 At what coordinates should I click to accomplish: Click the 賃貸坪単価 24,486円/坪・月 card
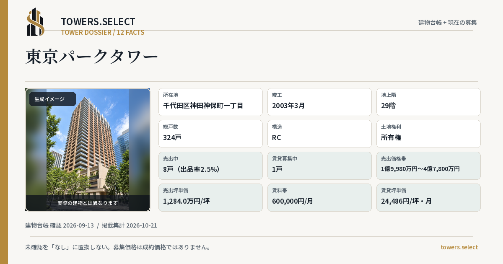428,197
